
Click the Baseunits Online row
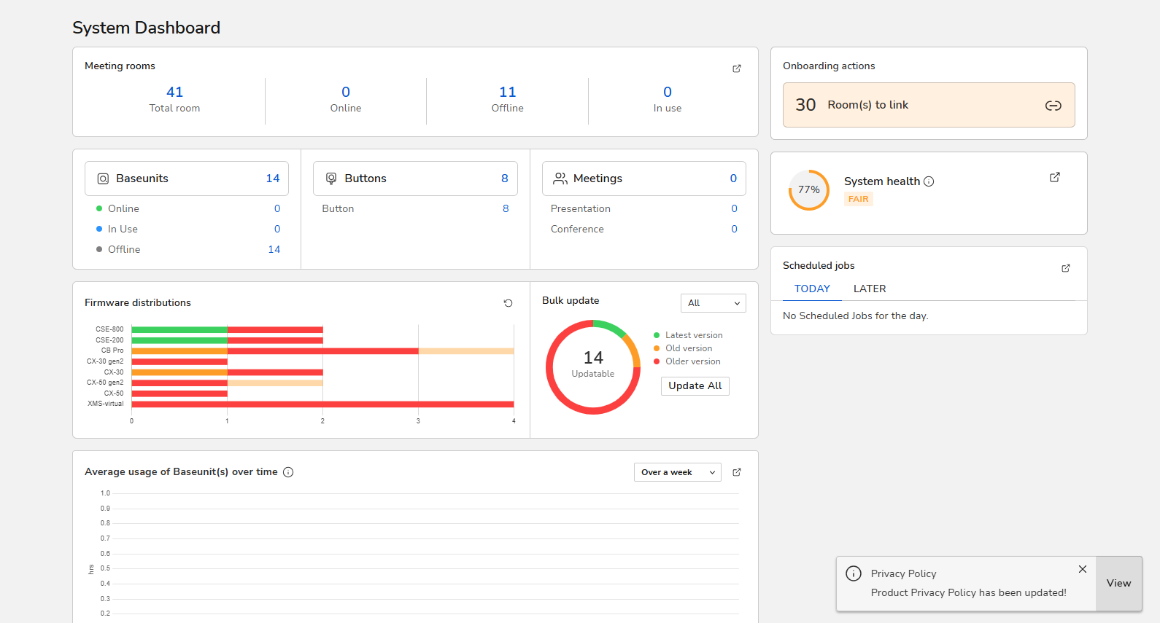coord(188,208)
